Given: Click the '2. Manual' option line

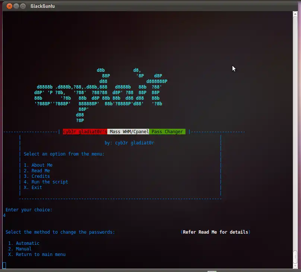Looking at the screenshot, I should pyautogui.click(x=20, y=249).
